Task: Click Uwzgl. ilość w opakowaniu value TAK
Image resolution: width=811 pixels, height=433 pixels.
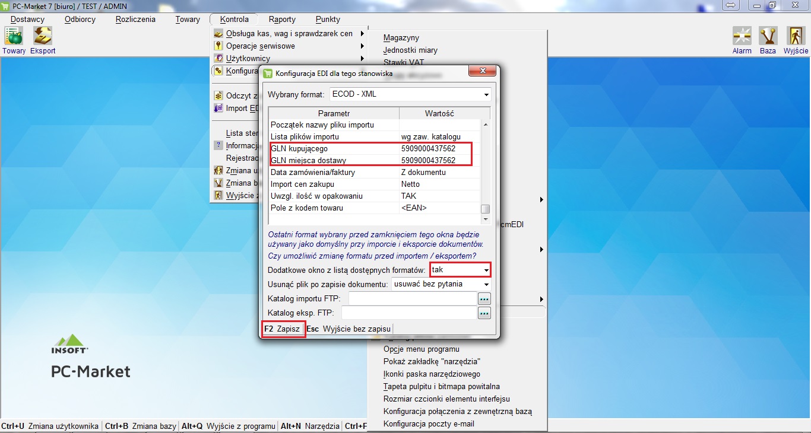Action: pos(439,196)
